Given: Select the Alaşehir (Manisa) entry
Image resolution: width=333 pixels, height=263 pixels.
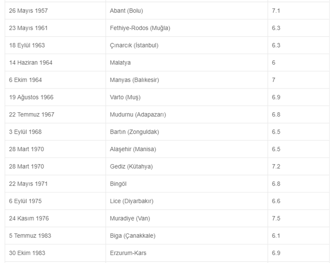Looking at the screenshot, I should (133, 149).
